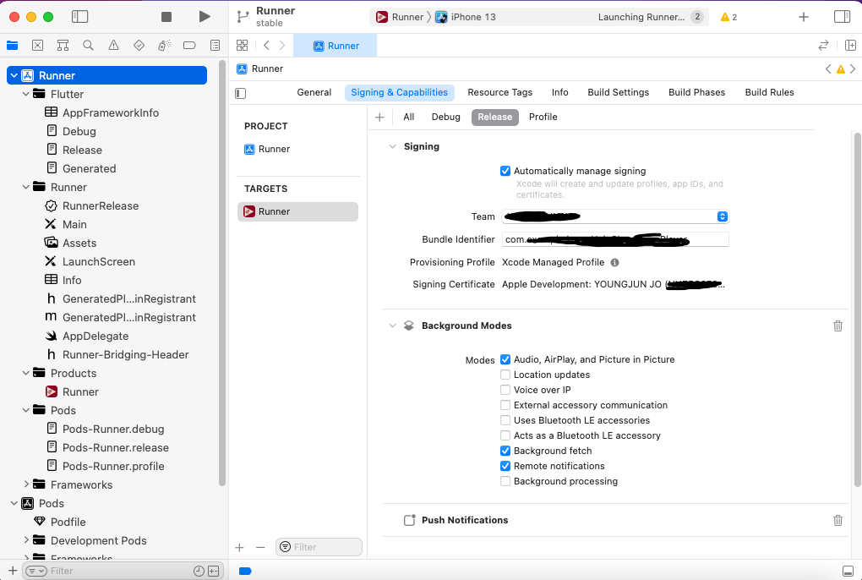Collapse the Products folder
Screen dimensions: 862x580
coord(26,373)
